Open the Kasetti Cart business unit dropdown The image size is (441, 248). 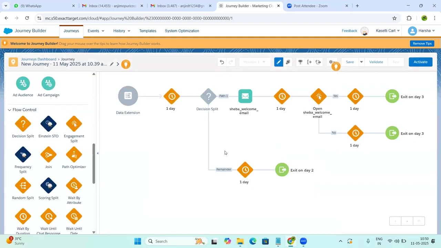click(x=388, y=31)
